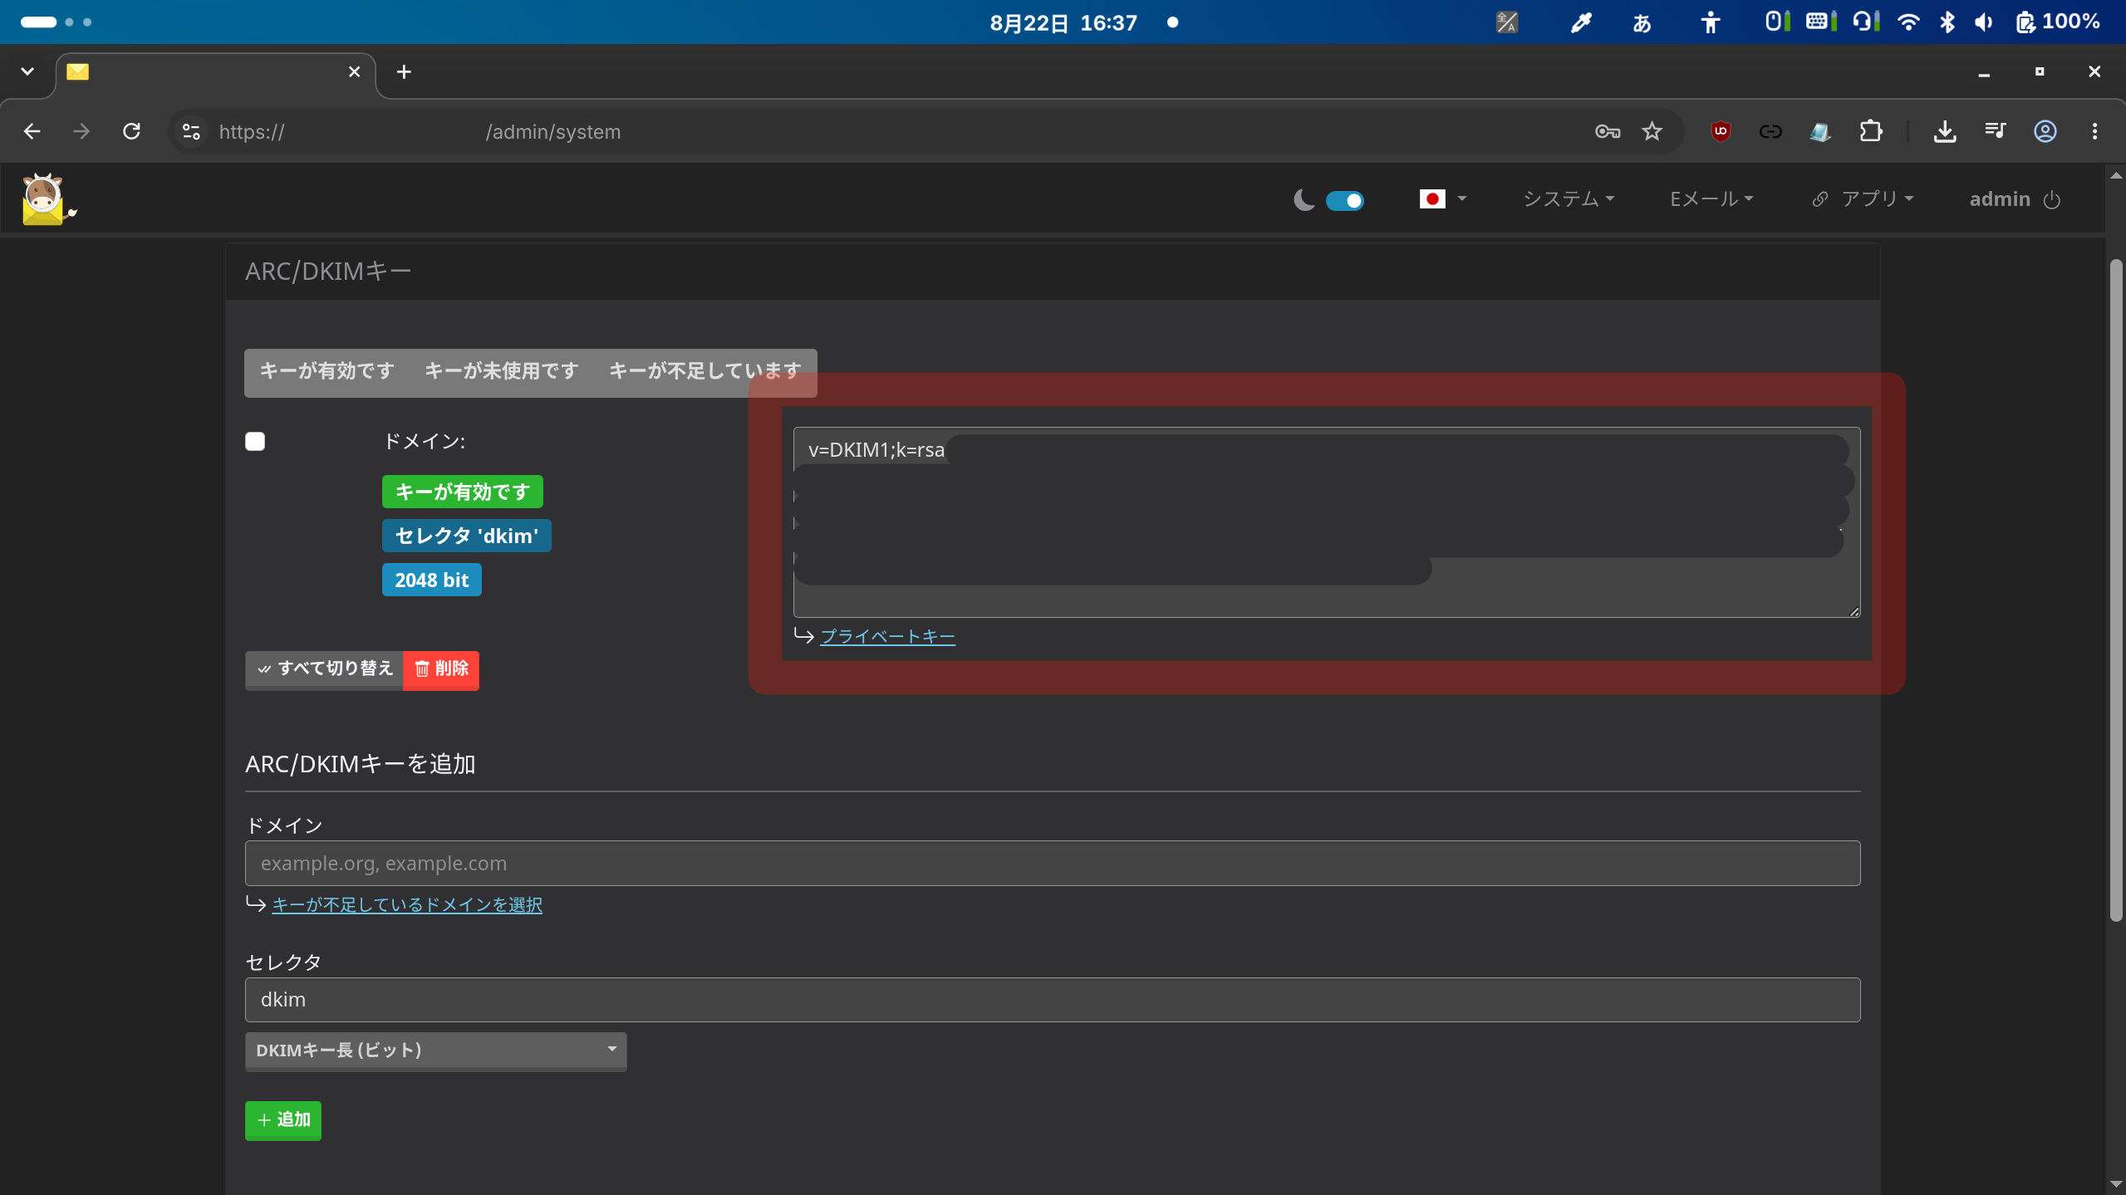Open the browser three-dot menu

2094,131
